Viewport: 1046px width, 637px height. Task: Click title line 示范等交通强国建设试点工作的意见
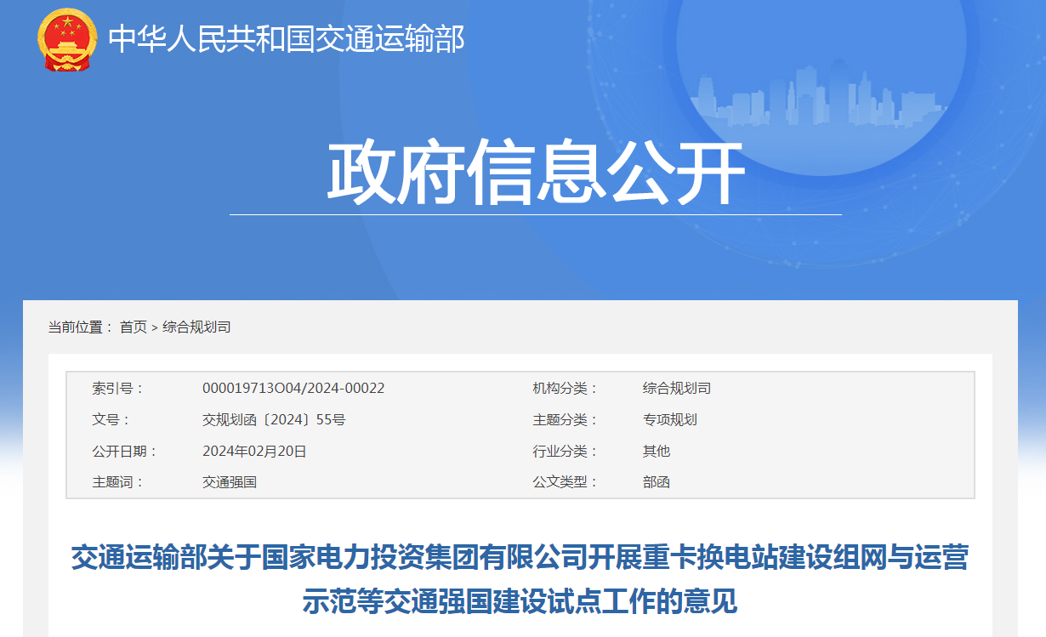pos(520,601)
